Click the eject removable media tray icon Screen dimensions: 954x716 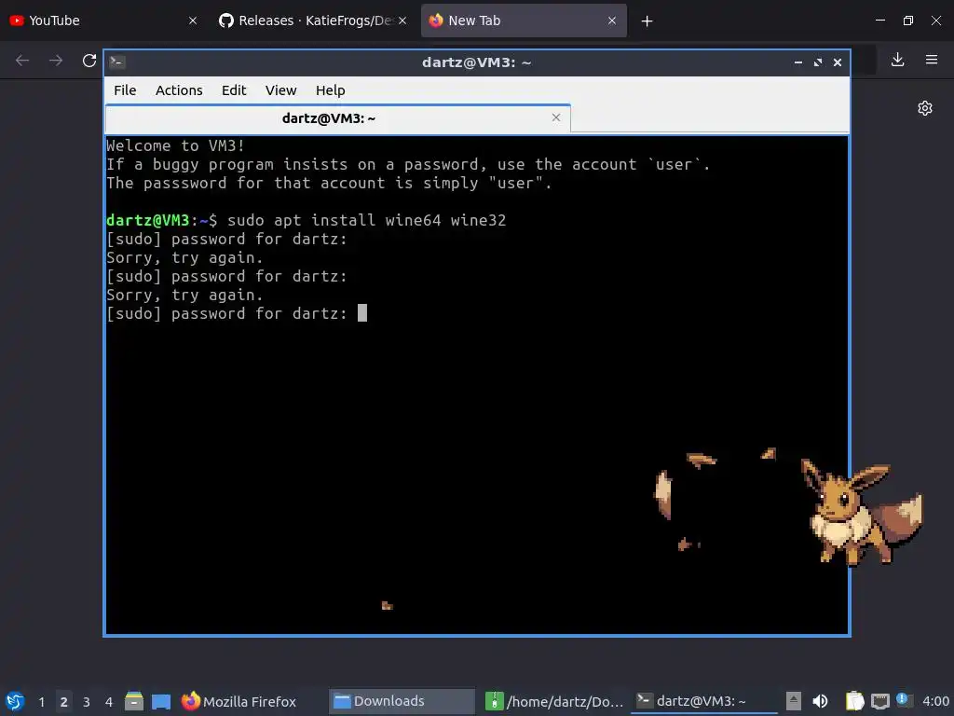794,701
